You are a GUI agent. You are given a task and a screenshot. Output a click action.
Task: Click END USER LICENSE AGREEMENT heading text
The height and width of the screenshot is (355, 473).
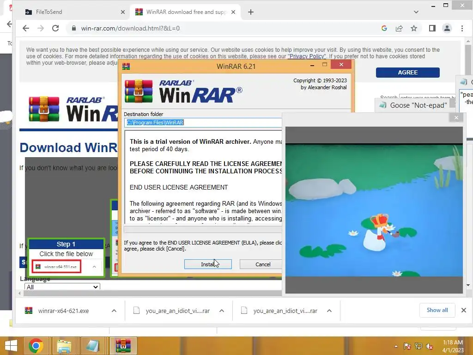click(179, 188)
